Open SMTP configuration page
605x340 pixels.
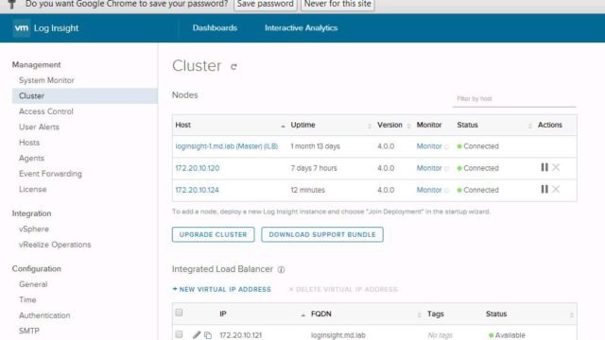coord(29,331)
